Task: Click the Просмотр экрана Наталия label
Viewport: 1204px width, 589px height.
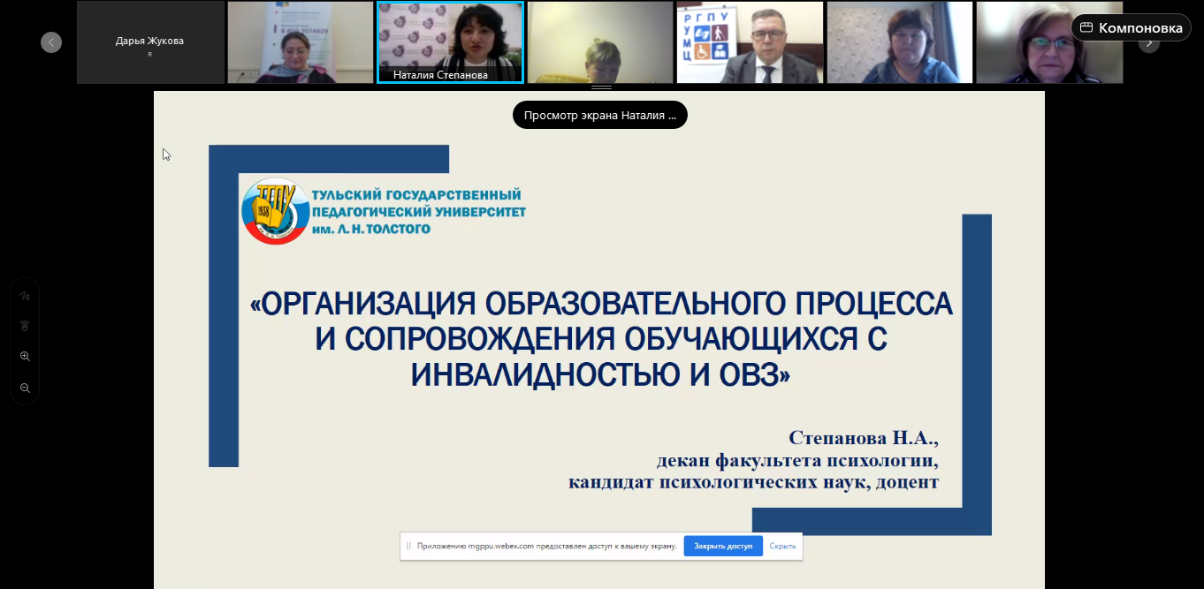Action: click(x=599, y=115)
